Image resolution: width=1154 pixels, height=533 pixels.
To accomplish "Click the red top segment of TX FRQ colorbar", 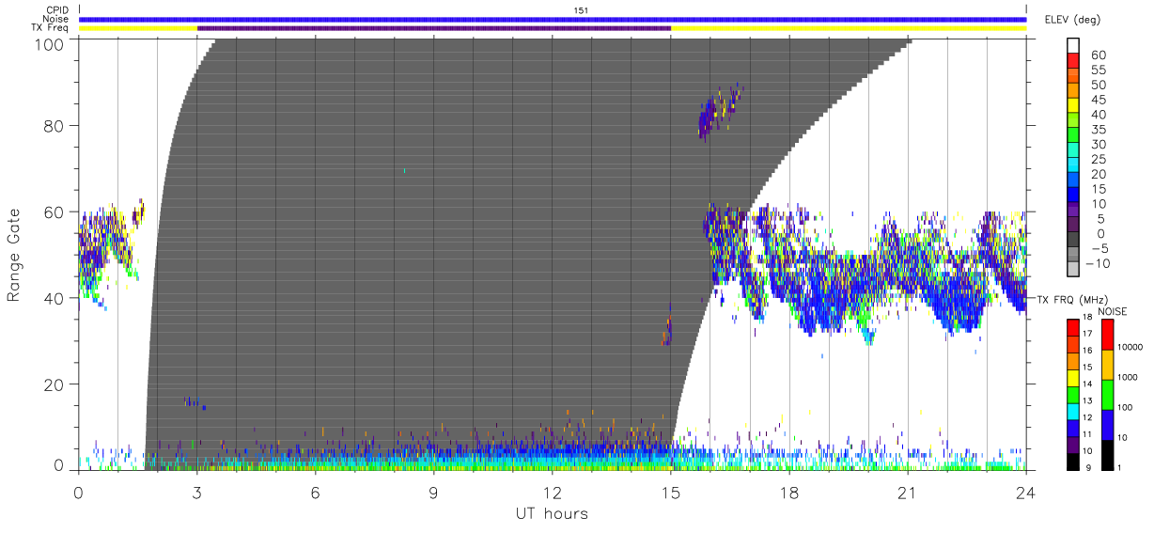I will (1071, 327).
